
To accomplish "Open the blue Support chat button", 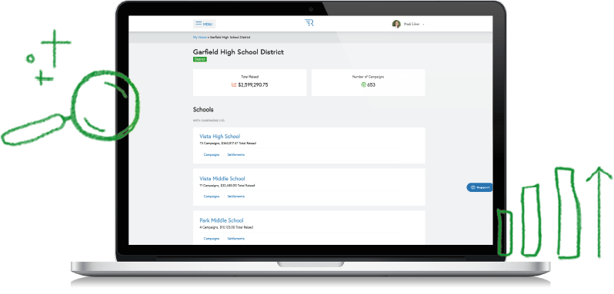I will (x=479, y=187).
